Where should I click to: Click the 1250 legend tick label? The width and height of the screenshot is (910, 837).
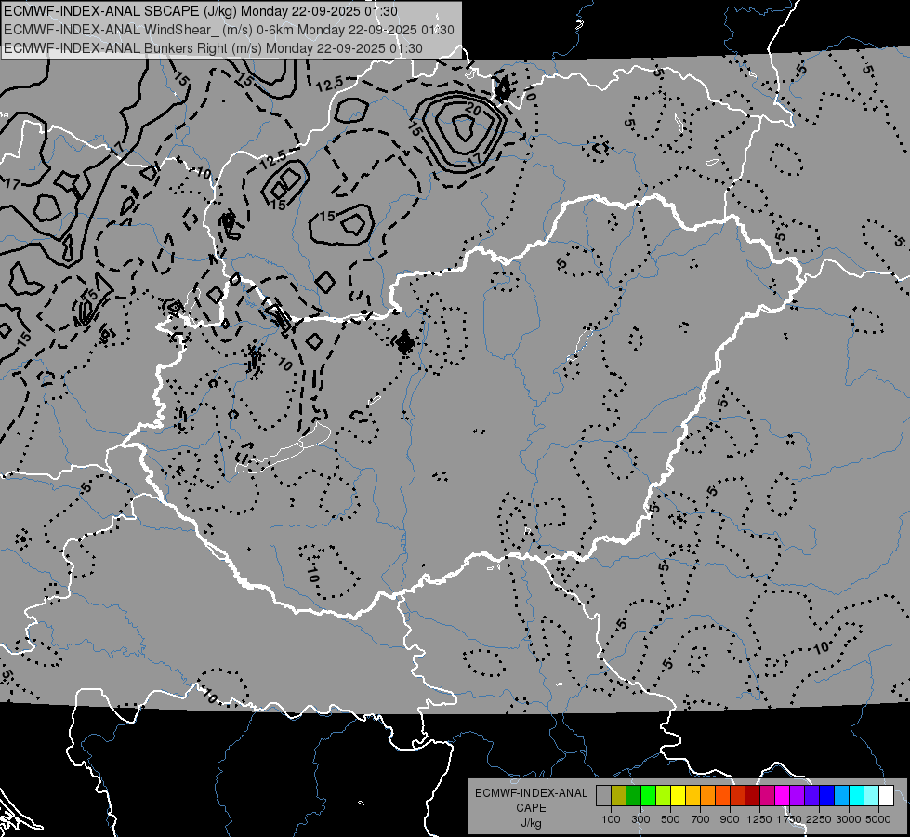759,819
